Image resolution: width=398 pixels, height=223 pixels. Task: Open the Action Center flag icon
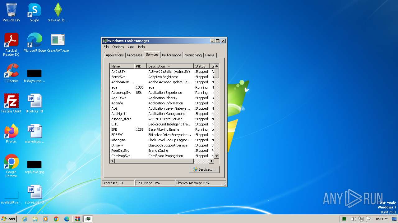[x=368, y=219]
